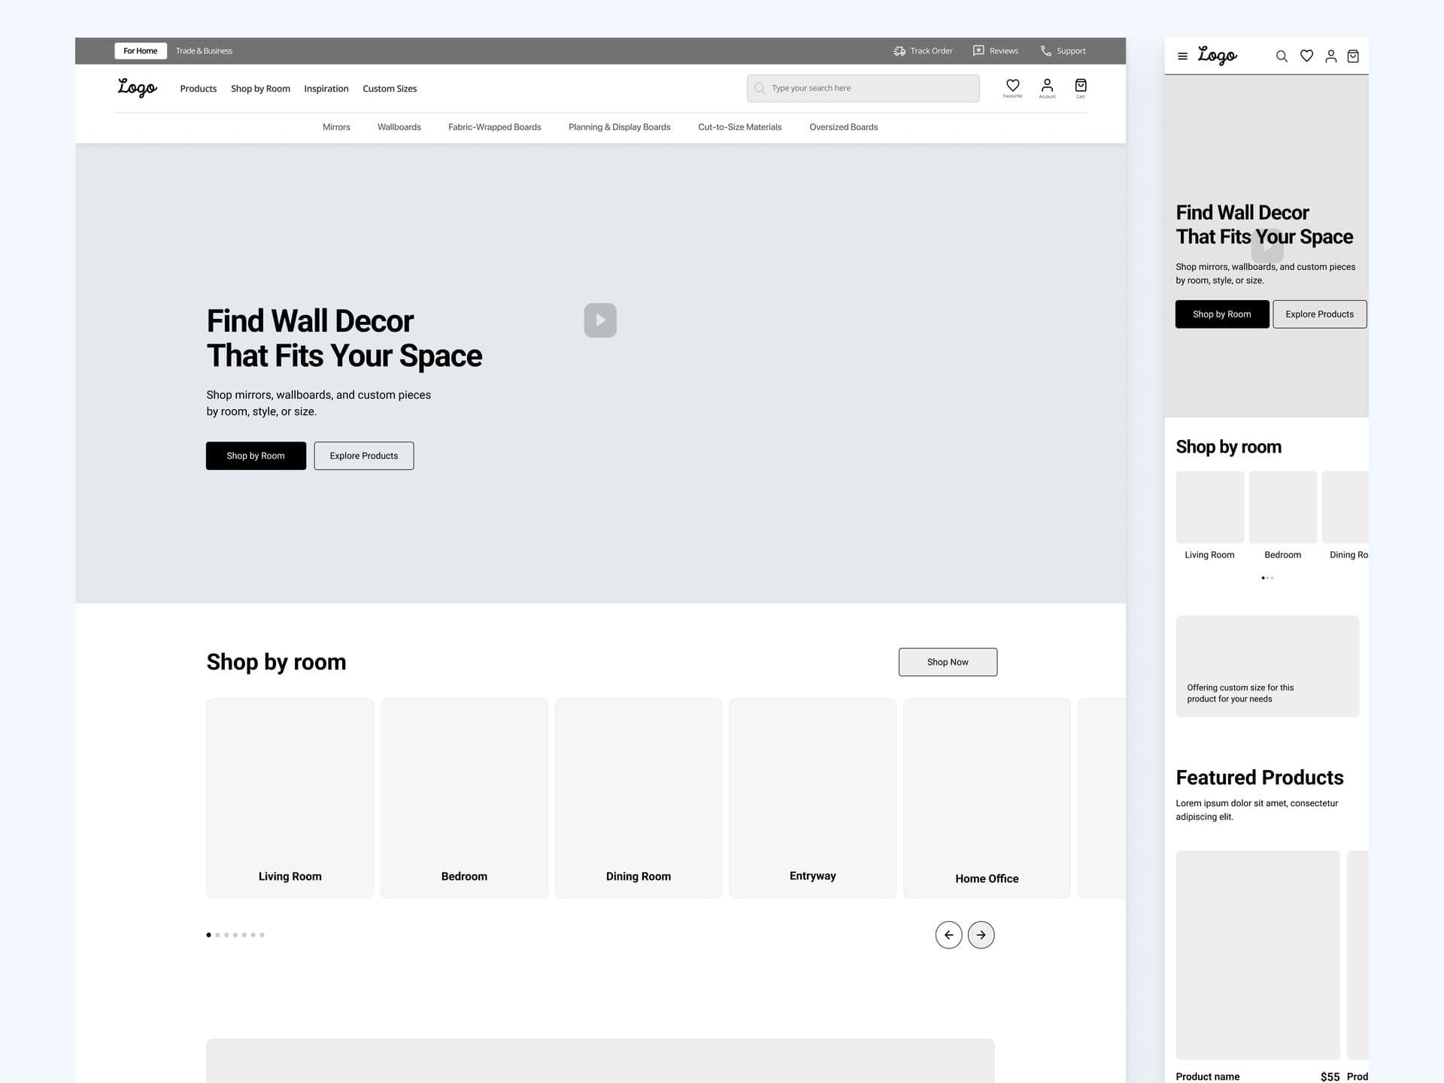Image resolution: width=1444 pixels, height=1083 pixels.
Task: Open the Dining Room desktop card
Action: [x=639, y=798]
